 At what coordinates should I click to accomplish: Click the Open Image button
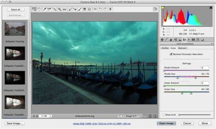click(166, 123)
